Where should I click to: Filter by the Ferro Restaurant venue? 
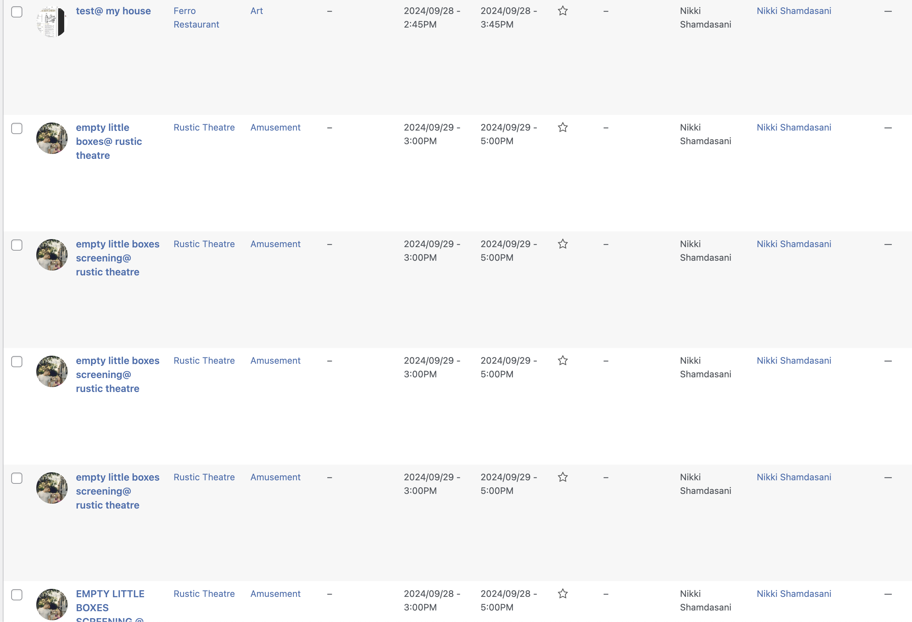[x=196, y=18]
